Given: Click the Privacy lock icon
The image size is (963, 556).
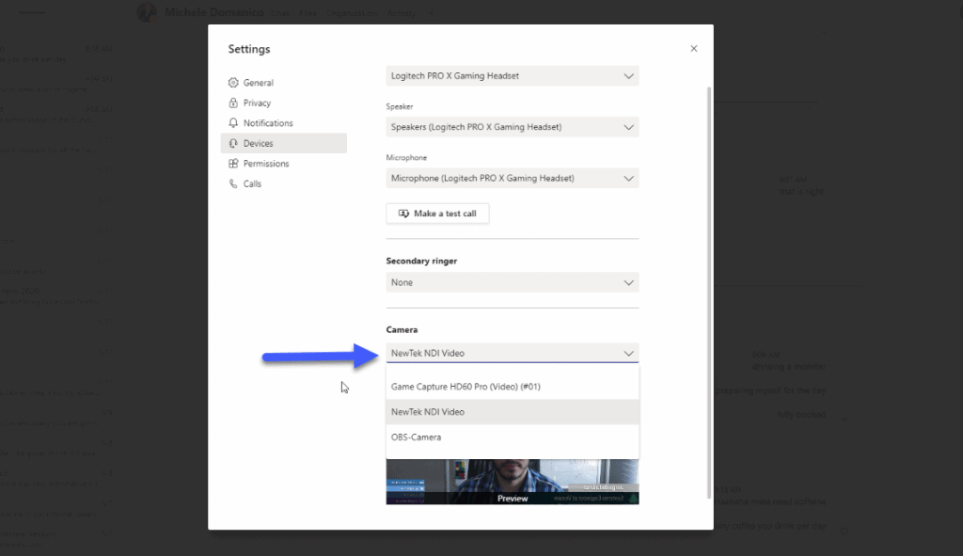Looking at the screenshot, I should 233,103.
